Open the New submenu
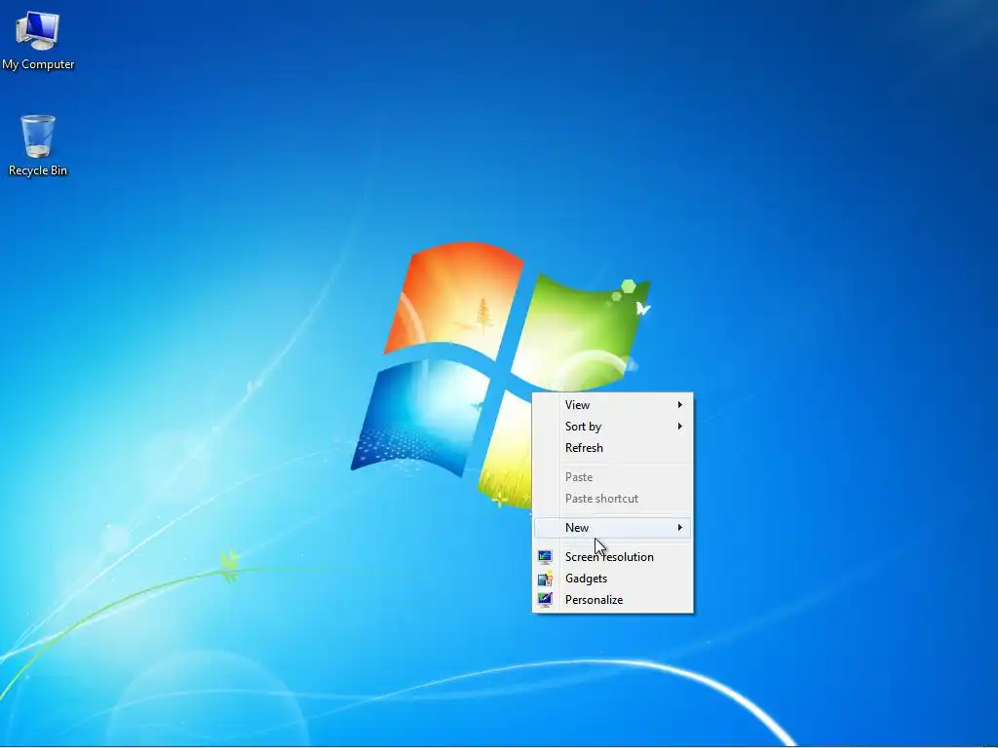 [612, 528]
